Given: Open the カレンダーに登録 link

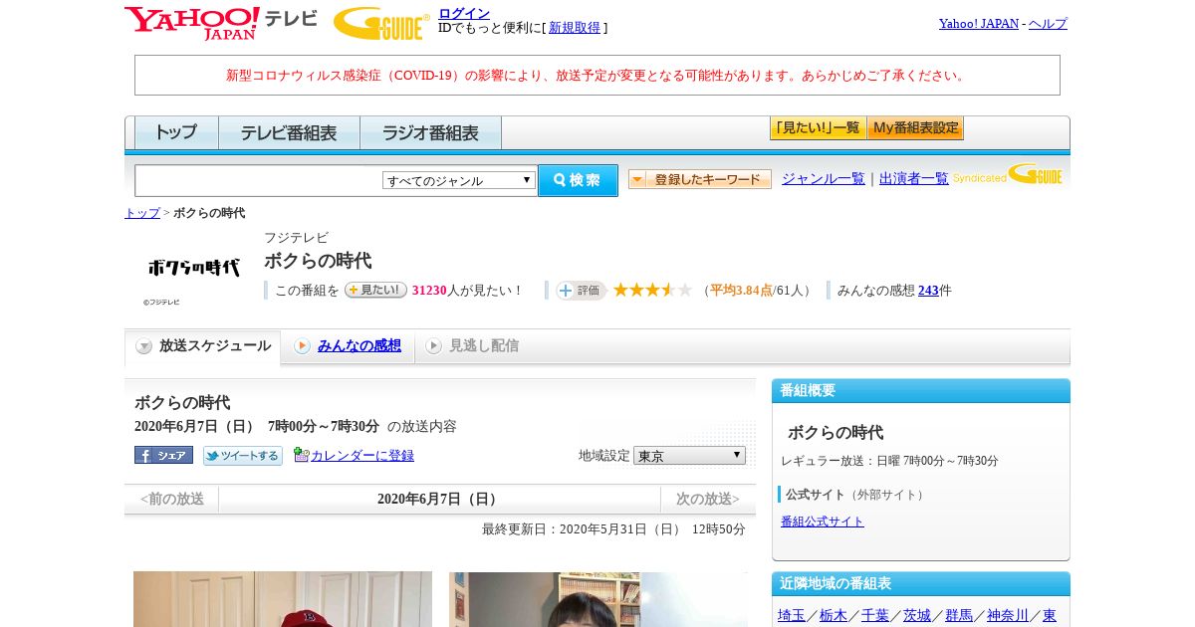Looking at the screenshot, I should tap(362, 456).
